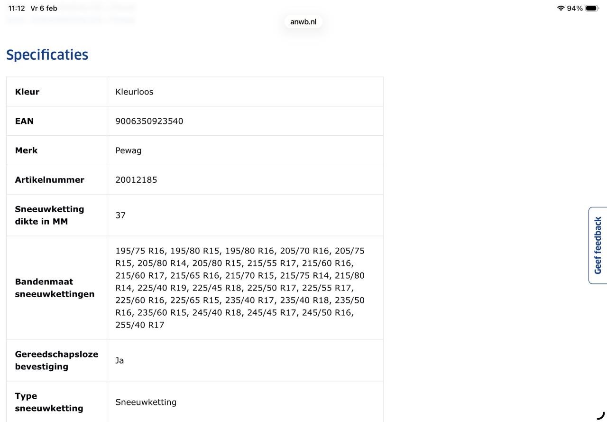Tap the battery icon in status bar
This screenshot has width=607, height=422.
[592, 9]
